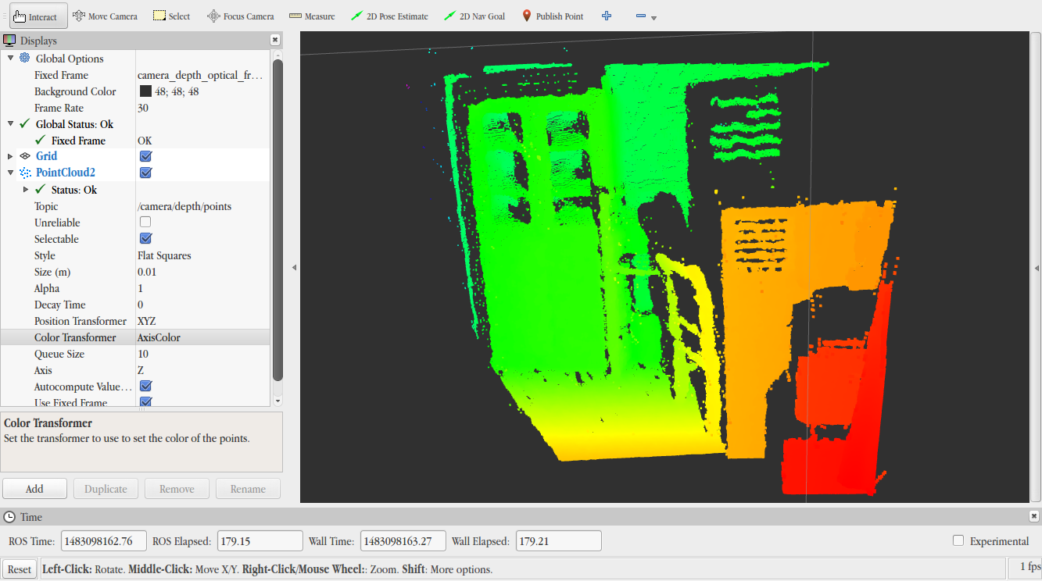Open the Color Transformer AxisColor dropdown
This screenshot has width=1042, height=581.
click(202, 337)
